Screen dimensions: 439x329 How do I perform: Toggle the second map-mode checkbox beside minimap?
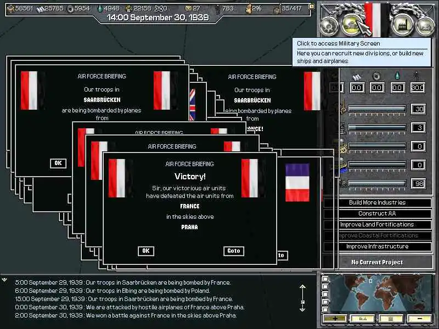click(x=325, y=286)
